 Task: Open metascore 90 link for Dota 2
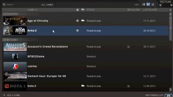128,86
